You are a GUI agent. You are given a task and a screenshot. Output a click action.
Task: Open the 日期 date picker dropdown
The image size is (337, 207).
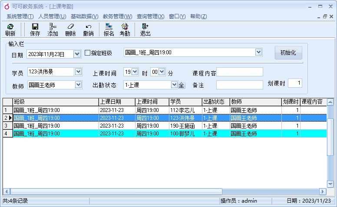[x=77, y=54]
